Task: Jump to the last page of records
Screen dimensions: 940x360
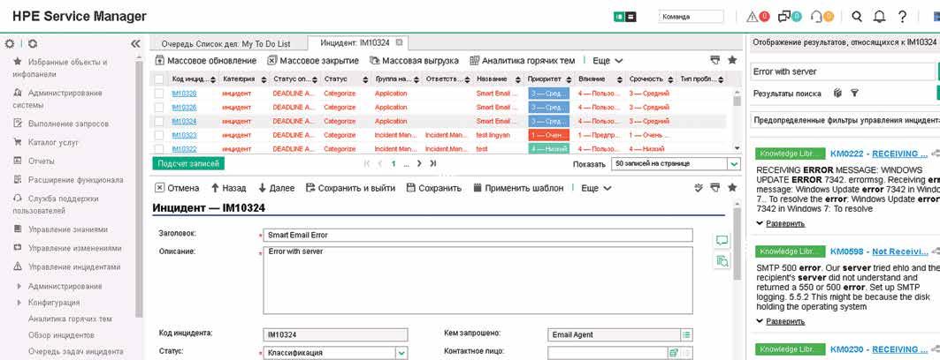Action: tap(432, 163)
